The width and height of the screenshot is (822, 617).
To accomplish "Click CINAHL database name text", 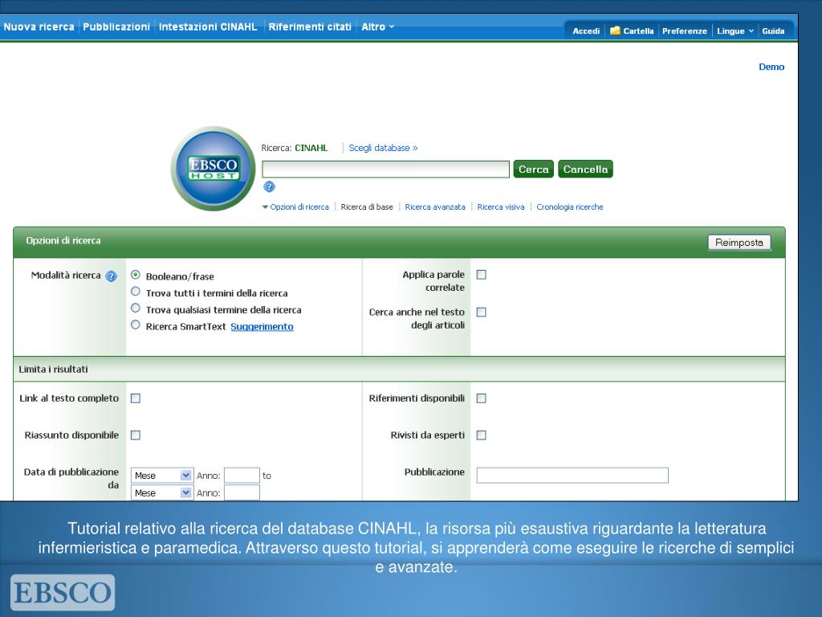I will click(x=311, y=148).
